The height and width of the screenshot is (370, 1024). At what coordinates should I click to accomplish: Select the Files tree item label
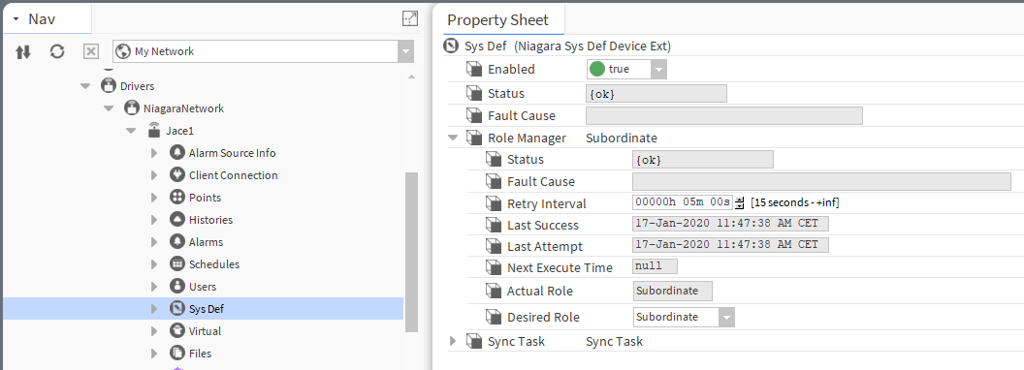200,353
